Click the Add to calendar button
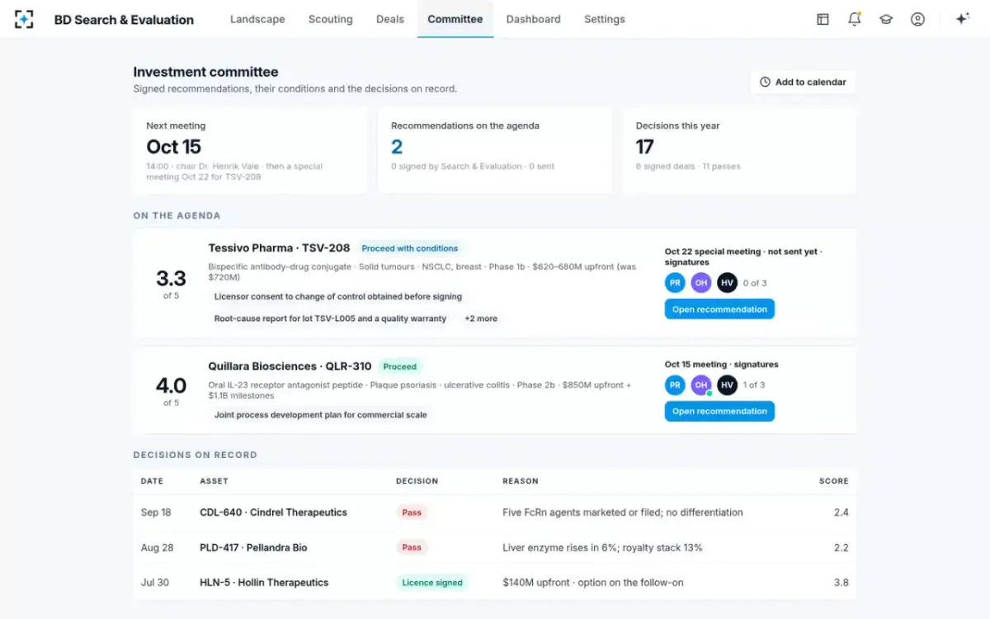This screenshot has width=990, height=619. click(x=803, y=82)
